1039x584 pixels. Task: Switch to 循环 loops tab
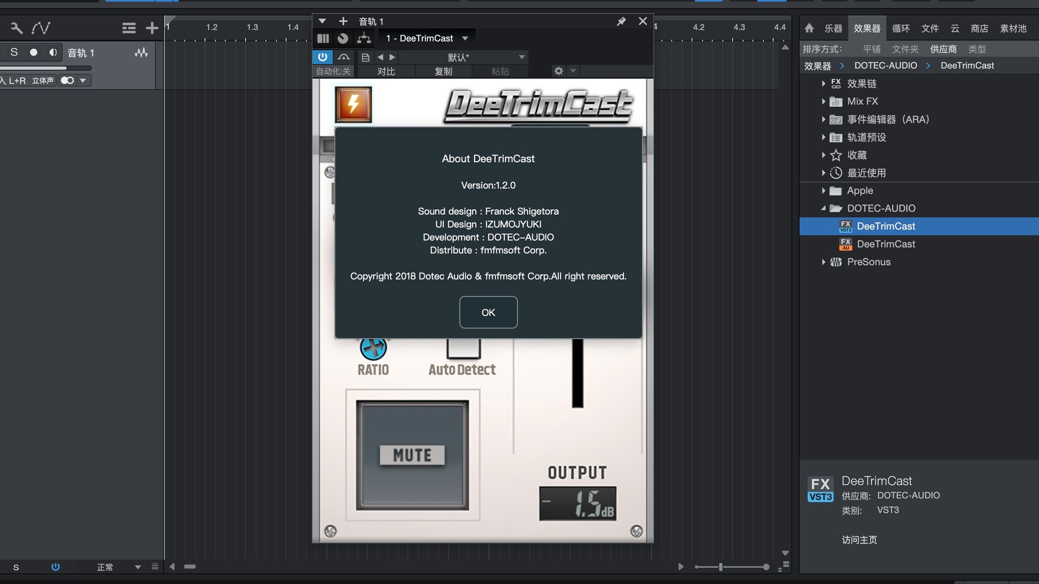coord(901,28)
